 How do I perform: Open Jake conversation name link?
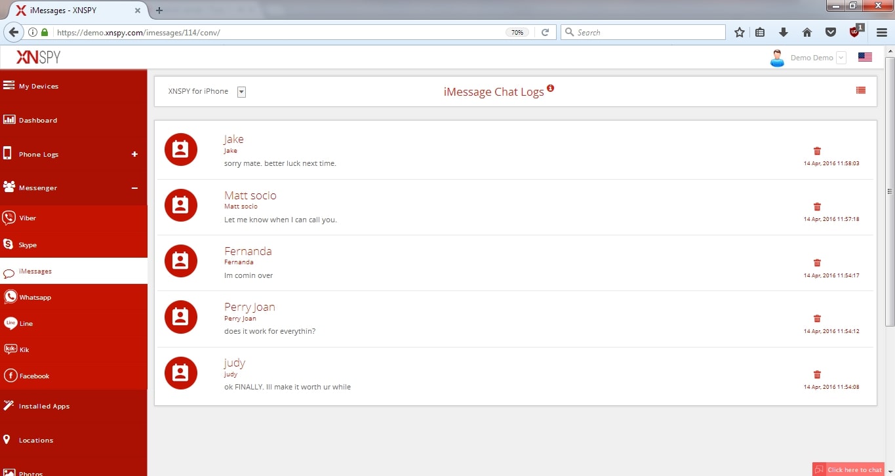tap(233, 139)
